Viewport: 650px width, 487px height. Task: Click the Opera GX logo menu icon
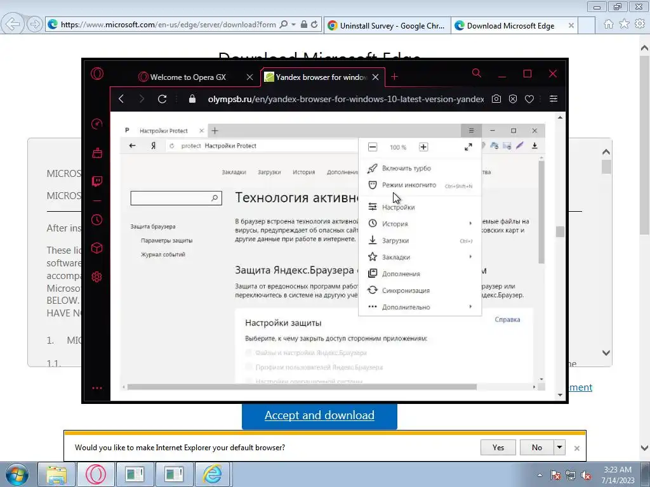(97, 74)
